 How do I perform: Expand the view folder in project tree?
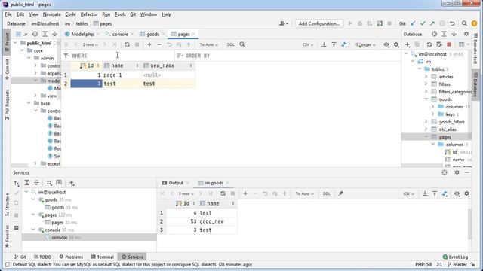pos(35,96)
